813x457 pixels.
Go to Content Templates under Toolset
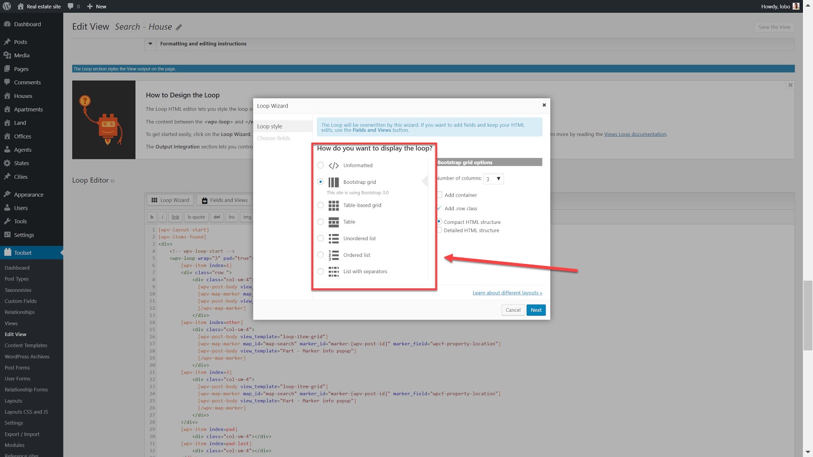click(25, 345)
